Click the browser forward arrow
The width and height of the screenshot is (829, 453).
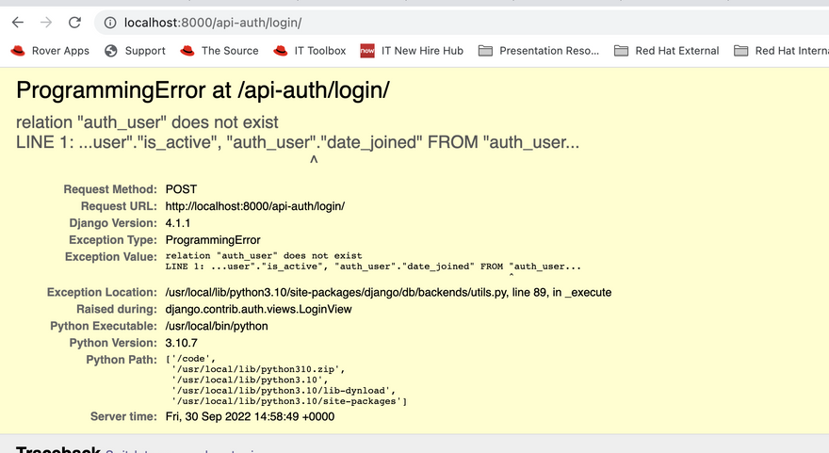click(x=46, y=22)
